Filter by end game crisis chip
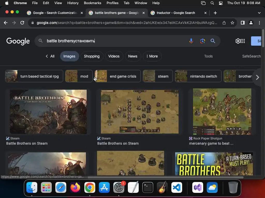This screenshot has width=265, height=198. click(x=118, y=76)
